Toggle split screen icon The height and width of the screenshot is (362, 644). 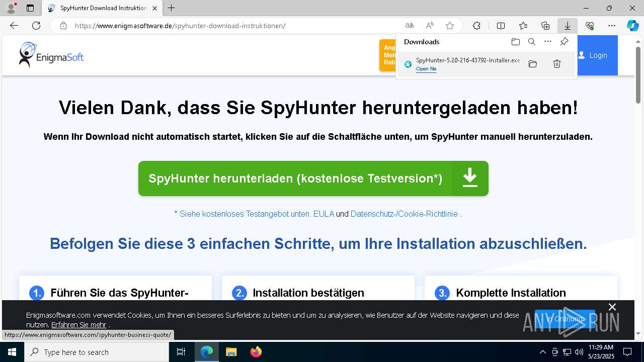501,26
